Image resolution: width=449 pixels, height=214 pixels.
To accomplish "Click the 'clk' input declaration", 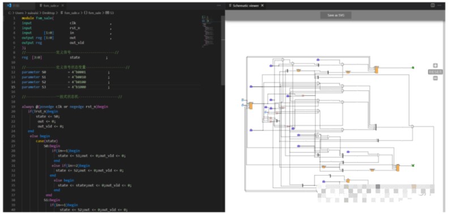I will [72, 23].
